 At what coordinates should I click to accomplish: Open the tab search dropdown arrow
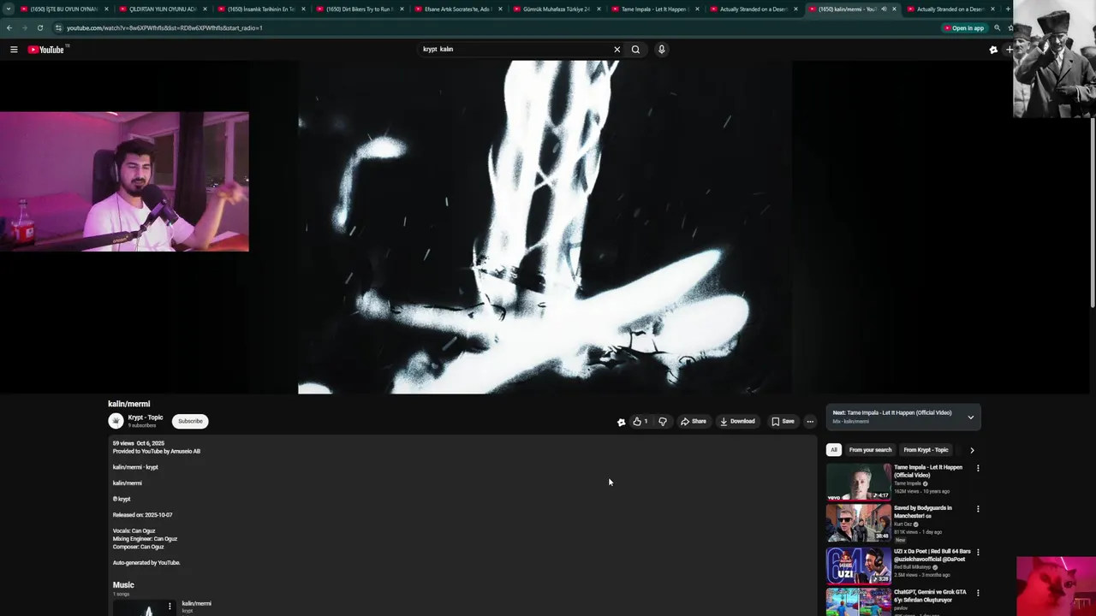[8, 9]
